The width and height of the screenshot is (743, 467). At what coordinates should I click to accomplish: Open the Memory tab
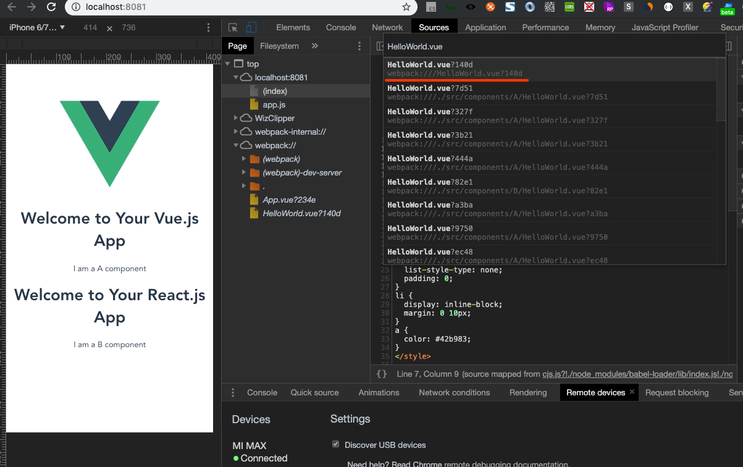(x=600, y=28)
